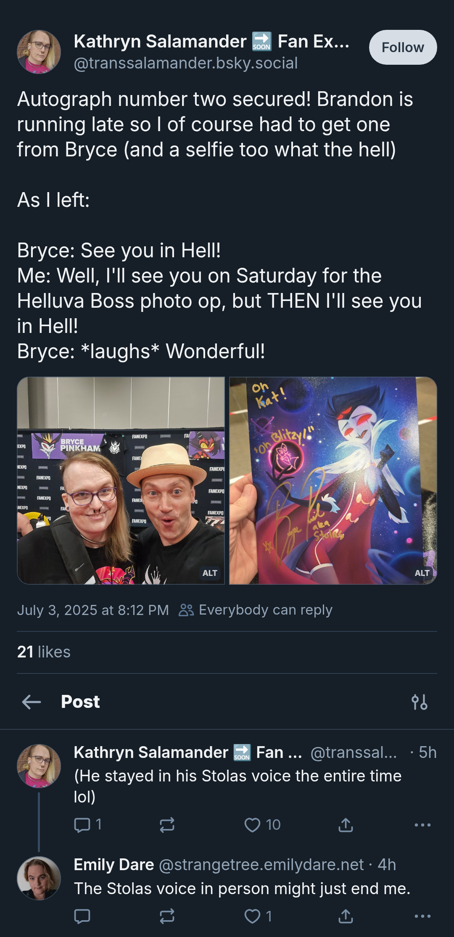The height and width of the screenshot is (937, 454).
Task: Repost Kathryn's Stolas voice reply
Action: (x=167, y=825)
